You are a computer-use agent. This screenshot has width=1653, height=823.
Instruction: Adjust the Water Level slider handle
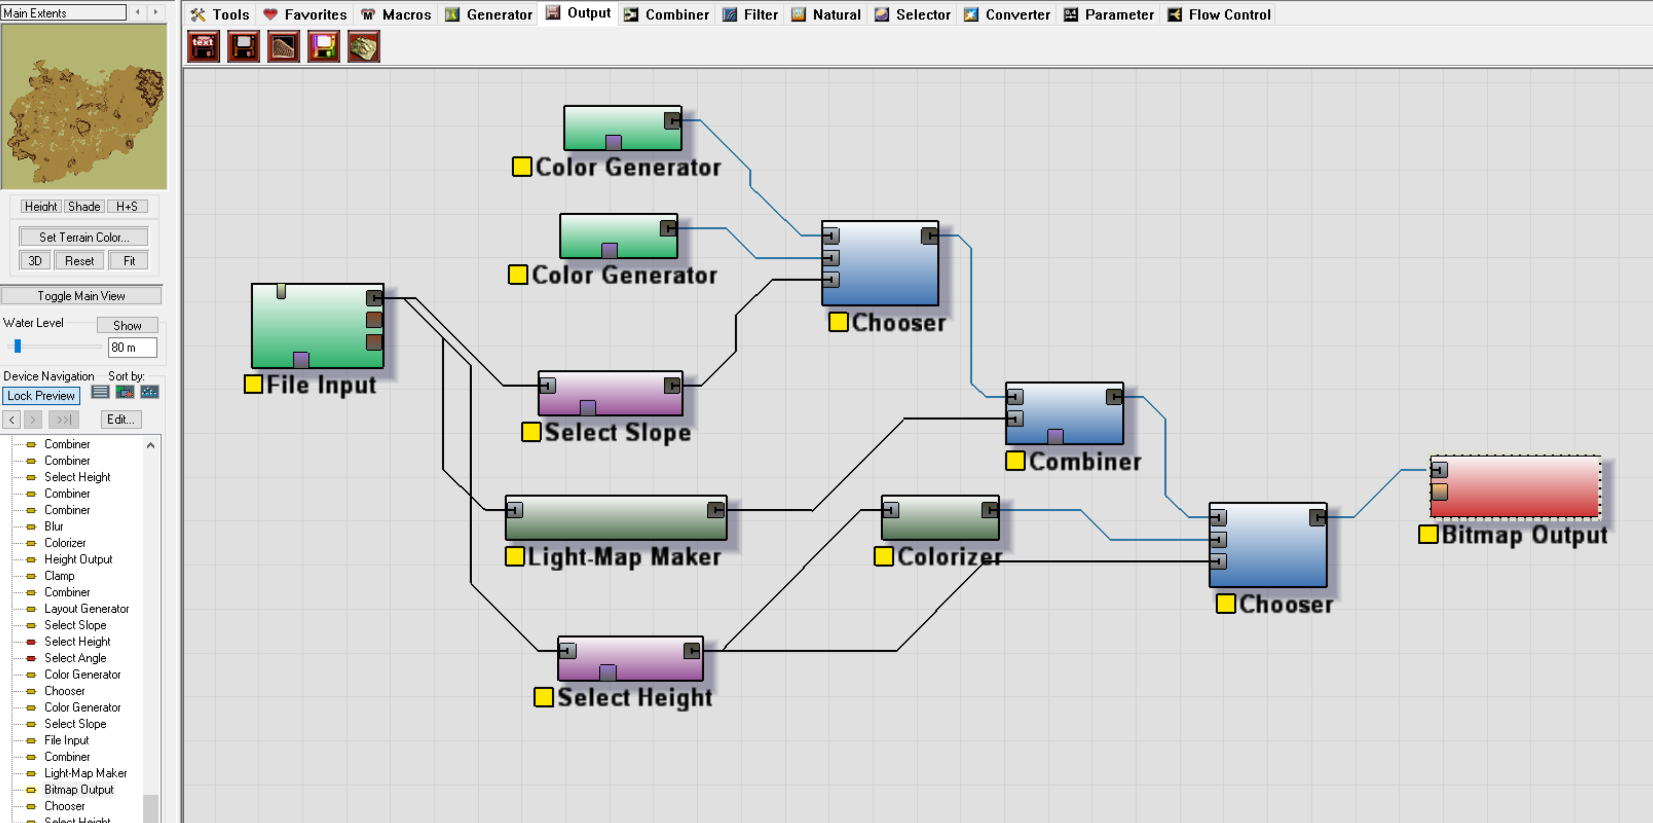tap(18, 346)
